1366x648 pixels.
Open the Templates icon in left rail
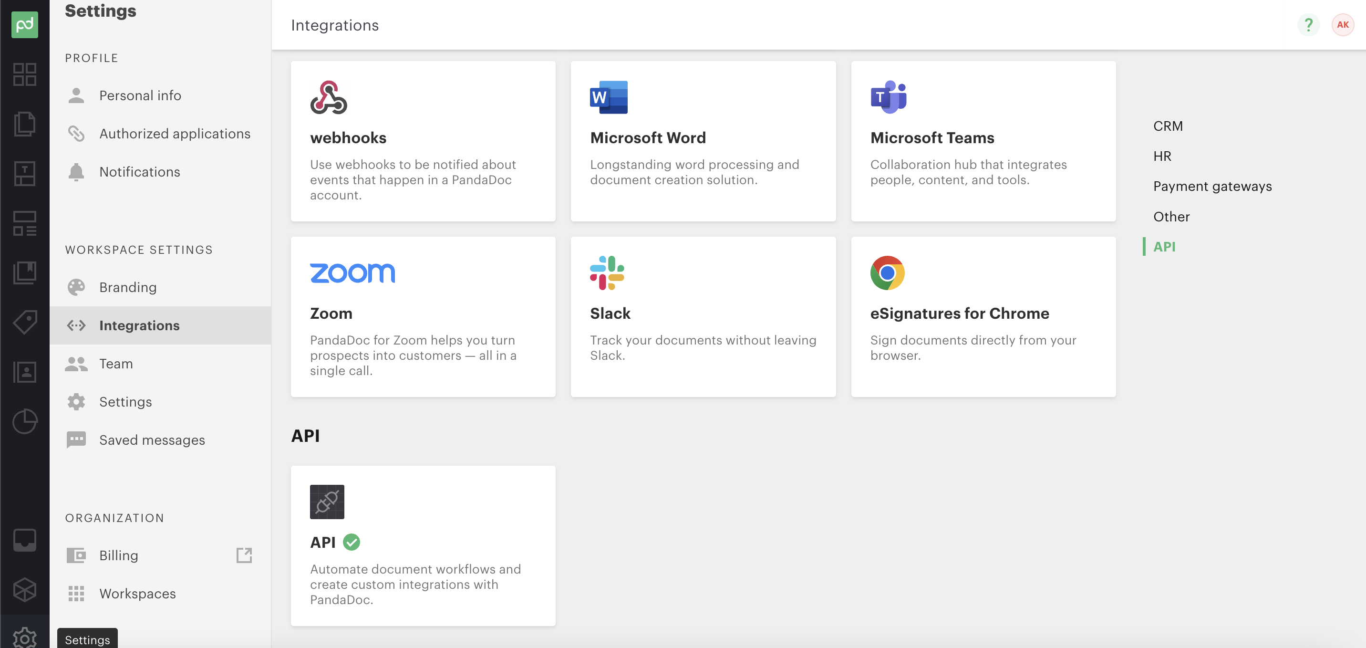pyautogui.click(x=24, y=174)
